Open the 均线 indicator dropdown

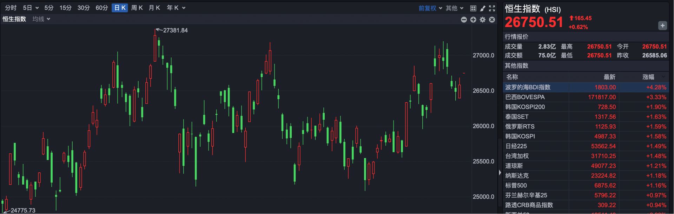tap(41, 19)
